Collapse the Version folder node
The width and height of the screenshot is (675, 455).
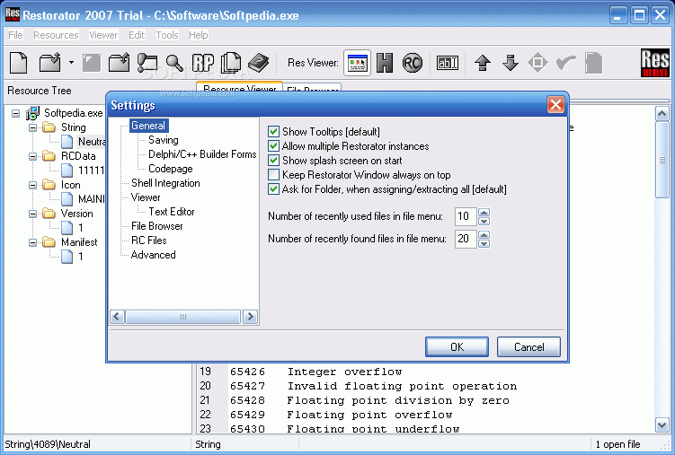coord(32,214)
